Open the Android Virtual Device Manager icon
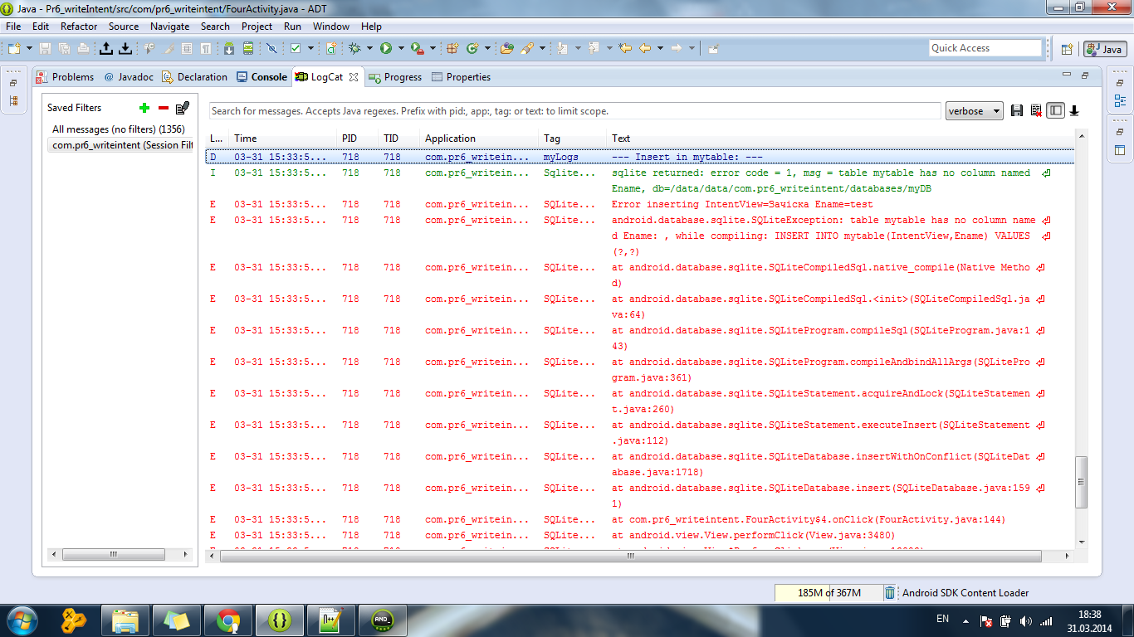The width and height of the screenshot is (1134, 637). (x=247, y=48)
